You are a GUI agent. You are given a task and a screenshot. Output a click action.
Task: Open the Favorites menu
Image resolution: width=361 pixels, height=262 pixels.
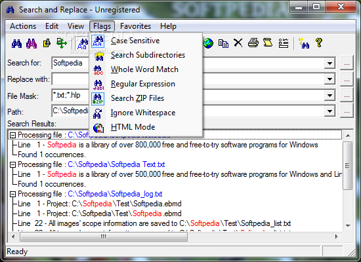coord(135,26)
